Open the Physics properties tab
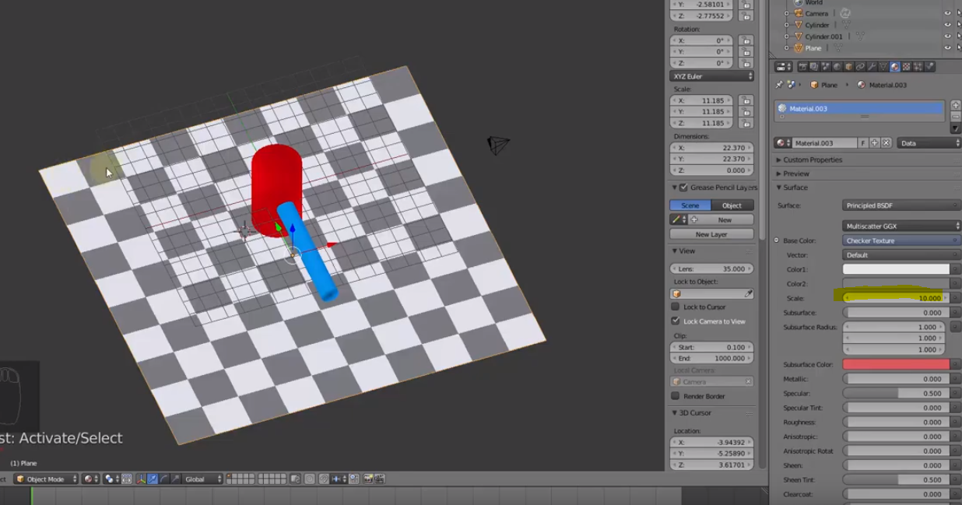This screenshot has height=505, width=962. pos(930,67)
